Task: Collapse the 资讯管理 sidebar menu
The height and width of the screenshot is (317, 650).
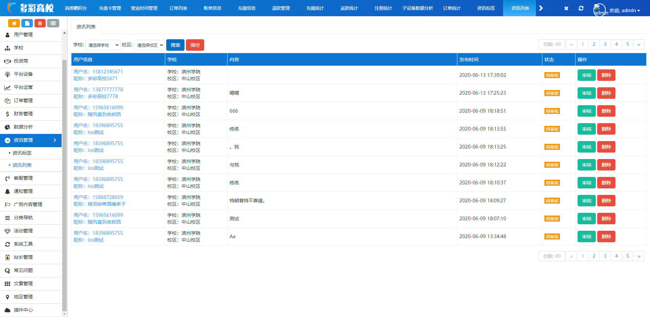Action: [x=31, y=140]
